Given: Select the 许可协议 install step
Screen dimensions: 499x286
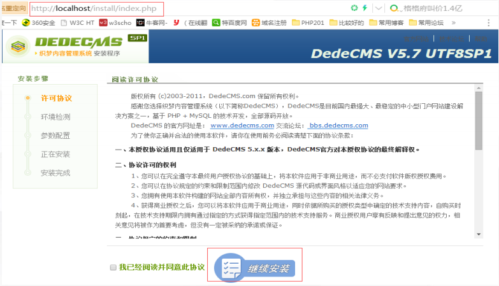Looking at the screenshot, I should (x=56, y=98).
